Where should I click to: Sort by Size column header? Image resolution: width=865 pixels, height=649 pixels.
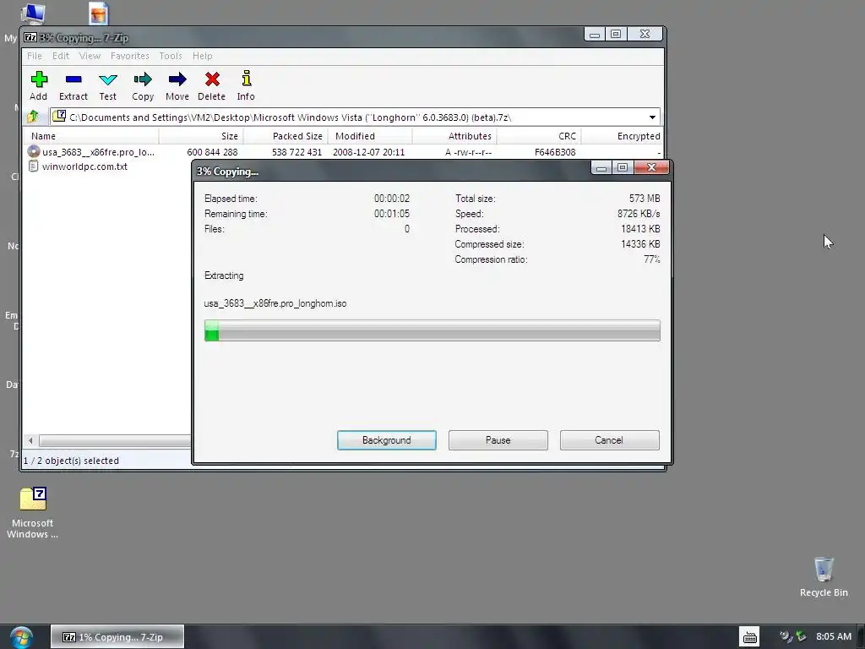pos(201,136)
